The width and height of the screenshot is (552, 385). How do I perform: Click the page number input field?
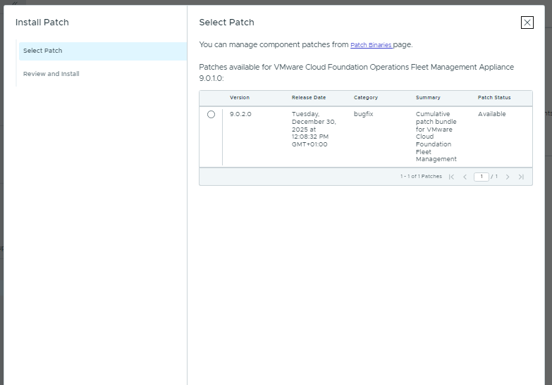482,177
